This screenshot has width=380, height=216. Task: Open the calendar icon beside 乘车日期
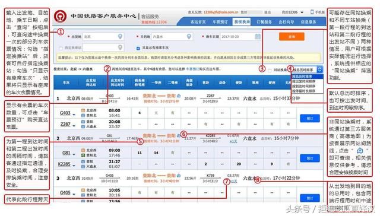tap(258, 37)
